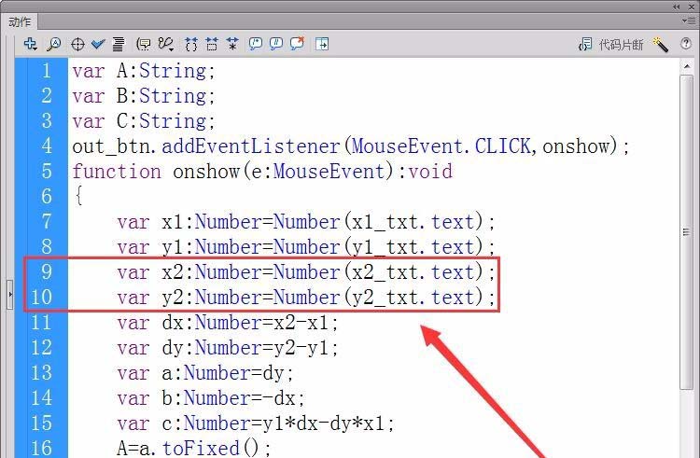Insert a target path with crosshair icon
The image size is (700, 458).
coord(77,44)
